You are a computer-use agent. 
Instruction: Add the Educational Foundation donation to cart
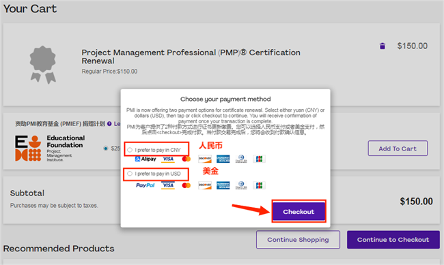point(398,149)
